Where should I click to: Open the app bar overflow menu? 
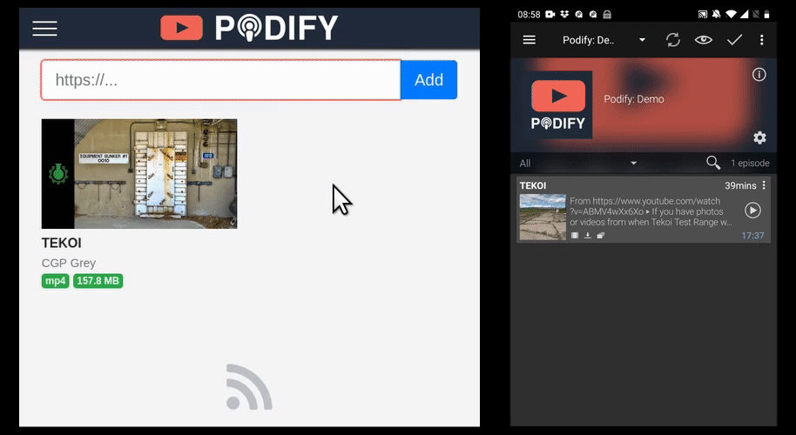tap(761, 40)
